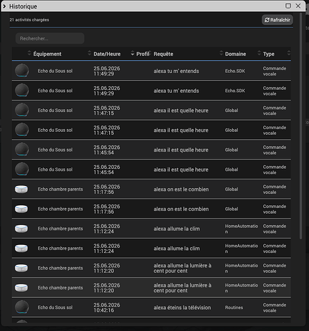Viewport: 309px width, 331px height.
Task: Maximize the Historique dialog
Action: click(x=288, y=6)
